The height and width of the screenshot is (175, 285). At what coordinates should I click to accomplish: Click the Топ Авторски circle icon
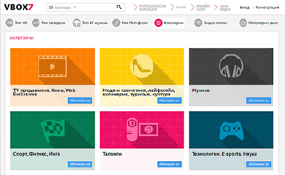coord(36,23)
